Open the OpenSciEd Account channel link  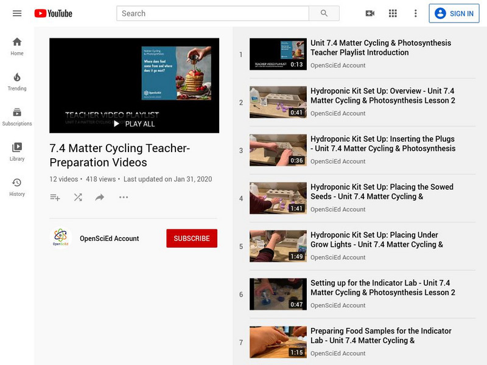click(x=110, y=238)
